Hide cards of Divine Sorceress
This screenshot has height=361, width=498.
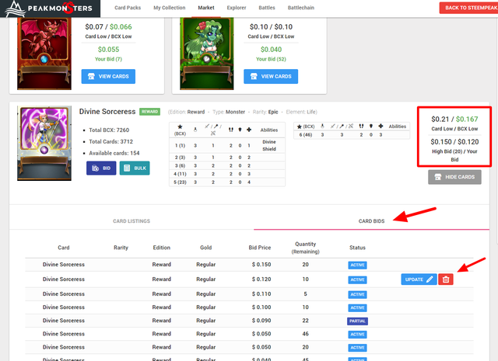pyautogui.click(x=454, y=177)
